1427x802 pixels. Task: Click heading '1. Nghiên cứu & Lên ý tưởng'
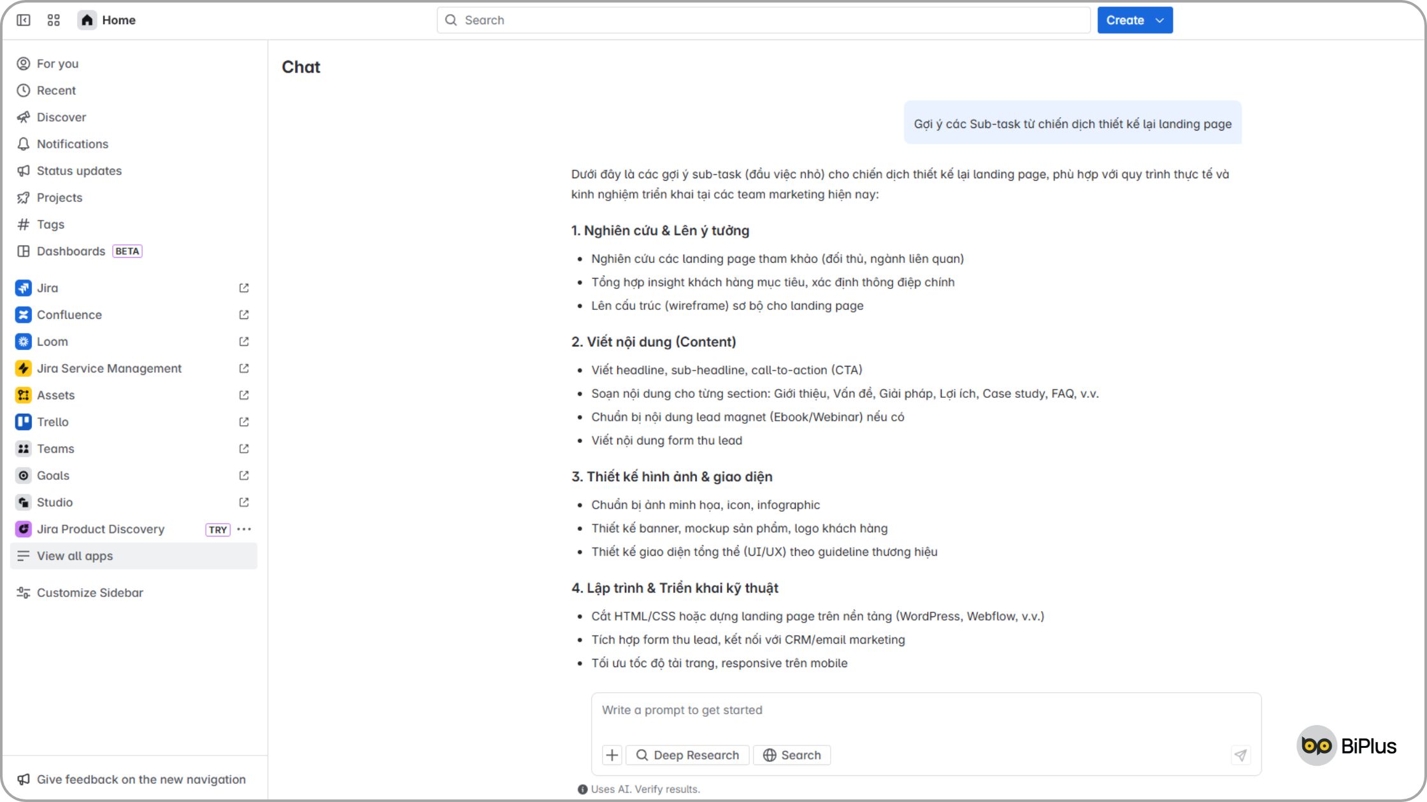coord(660,230)
